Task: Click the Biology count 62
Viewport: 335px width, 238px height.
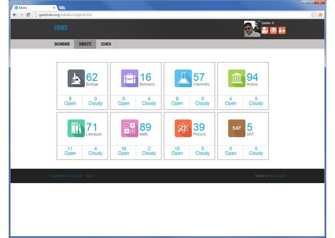Action: [92, 77]
